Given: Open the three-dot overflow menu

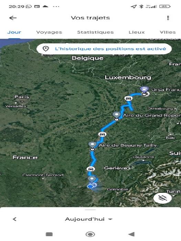Looking at the screenshot, I should click(168, 18).
